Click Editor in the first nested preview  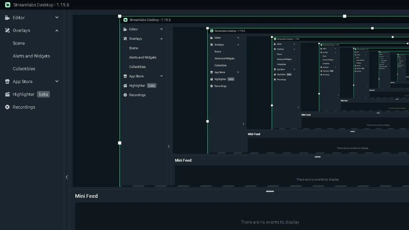click(134, 29)
